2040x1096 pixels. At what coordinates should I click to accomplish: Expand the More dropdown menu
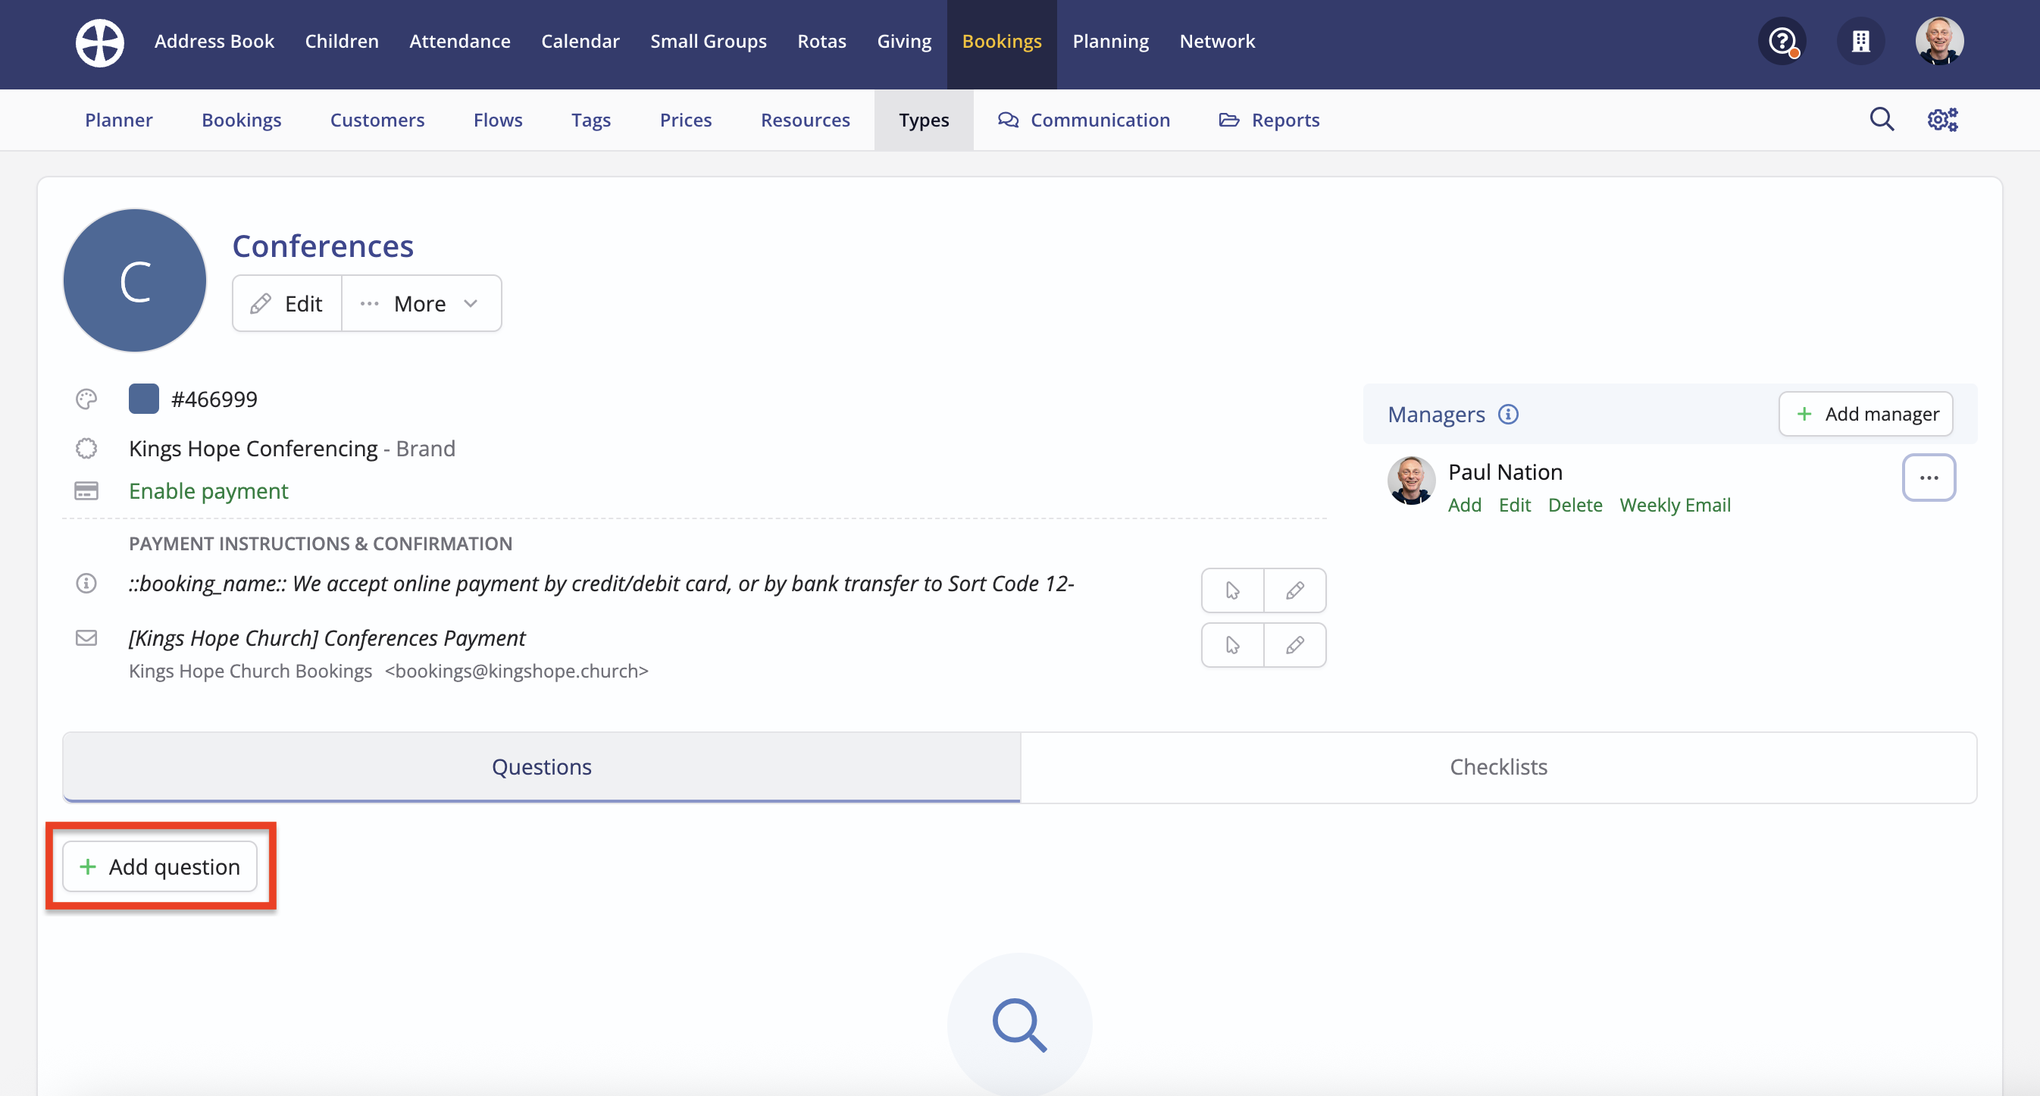421,303
